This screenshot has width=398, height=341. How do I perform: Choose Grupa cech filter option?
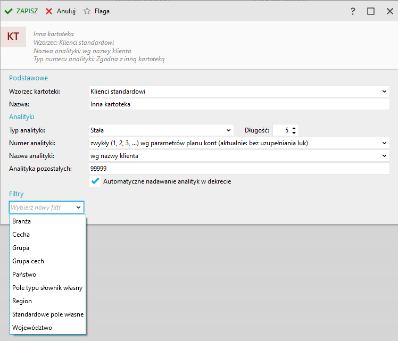[48, 261]
